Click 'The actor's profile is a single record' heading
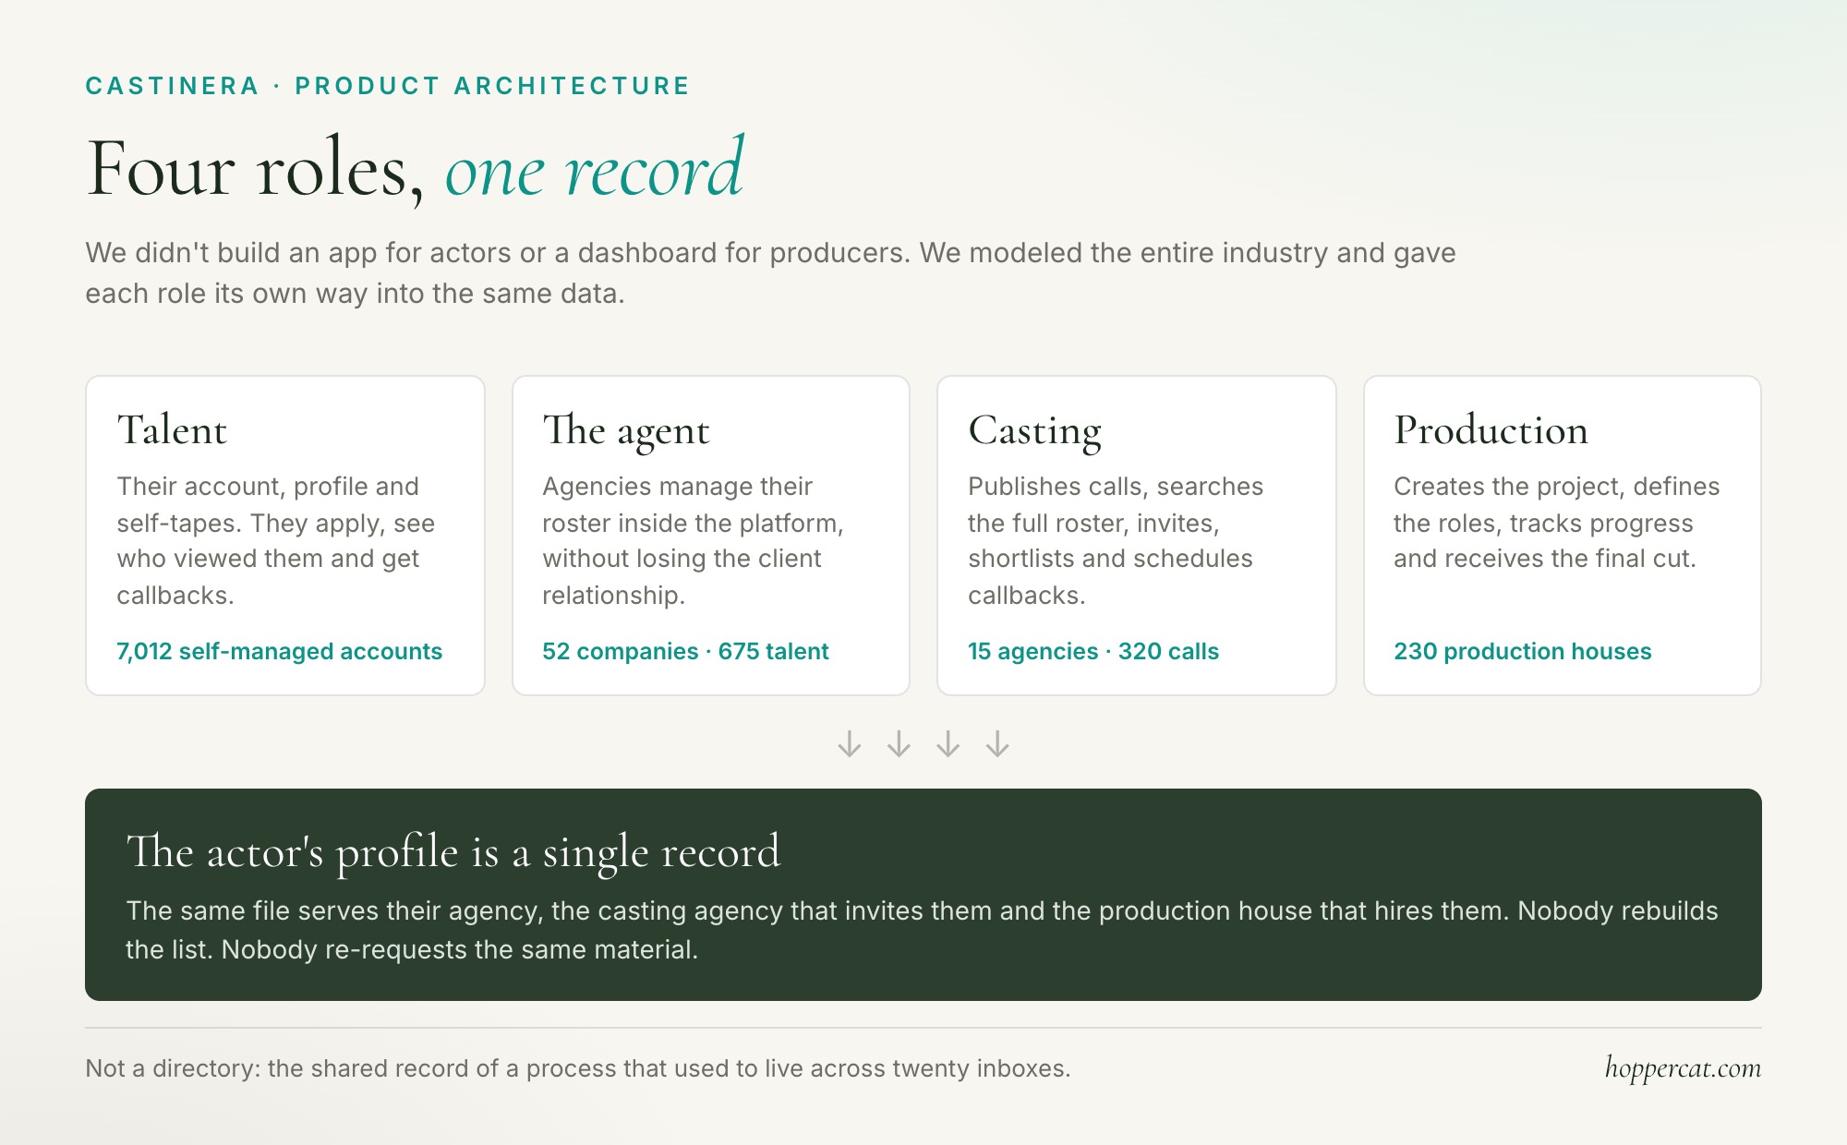This screenshot has width=1847, height=1145. (453, 852)
